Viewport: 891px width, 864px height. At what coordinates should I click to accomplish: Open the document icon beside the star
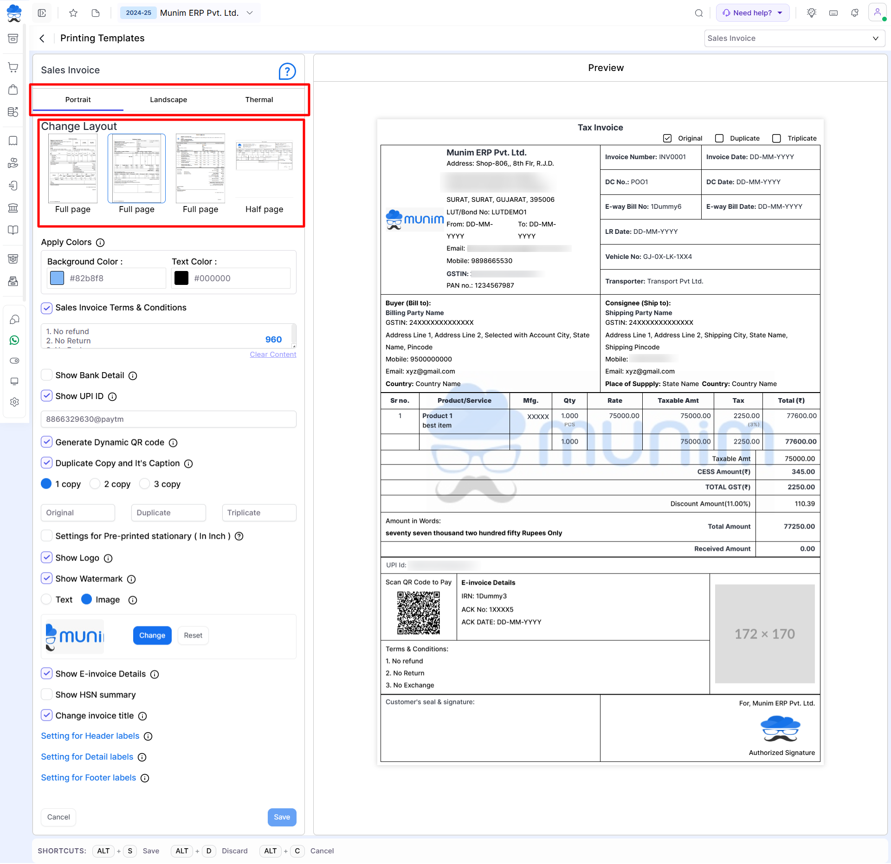click(96, 13)
